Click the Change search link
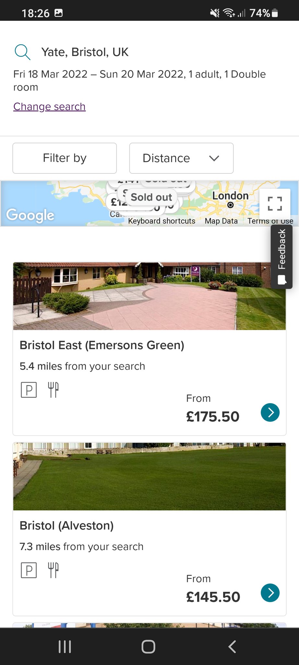 click(x=49, y=107)
